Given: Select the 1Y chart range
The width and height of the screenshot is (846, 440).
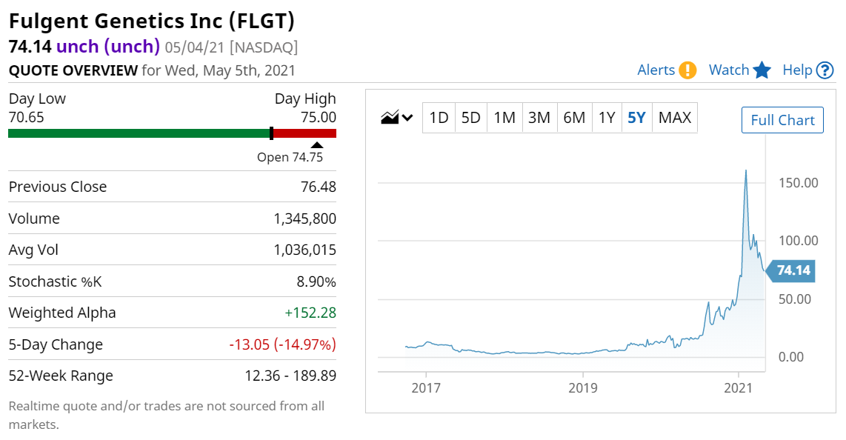Looking at the screenshot, I should pyautogui.click(x=607, y=118).
